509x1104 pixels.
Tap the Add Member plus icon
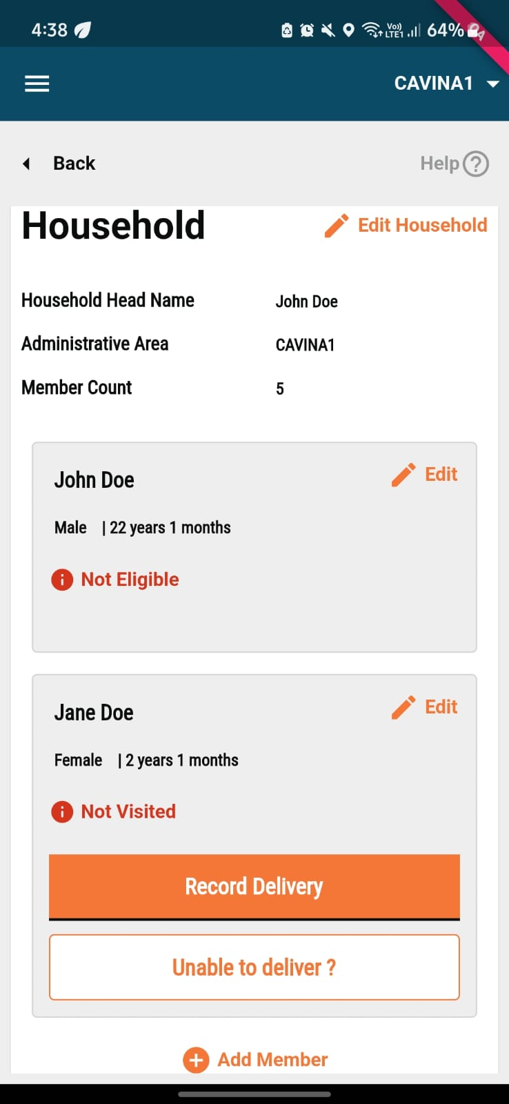[196, 1060]
